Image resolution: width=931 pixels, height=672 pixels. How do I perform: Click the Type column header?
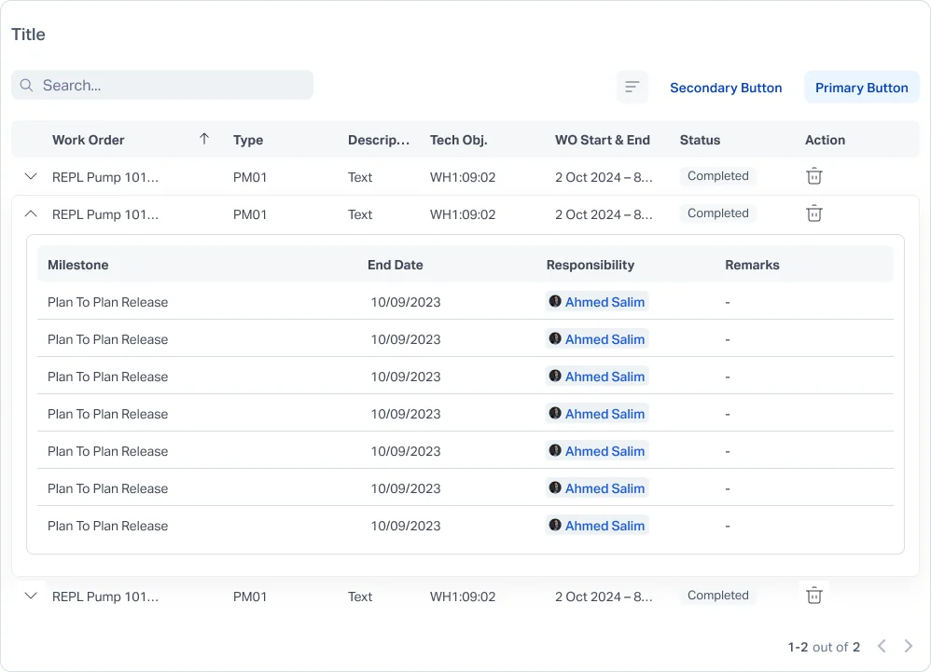tap(248, 140)
